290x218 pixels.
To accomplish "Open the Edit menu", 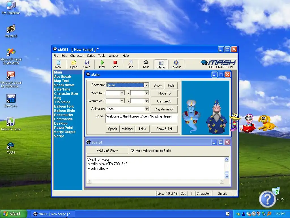I will [x=64, y=56].
